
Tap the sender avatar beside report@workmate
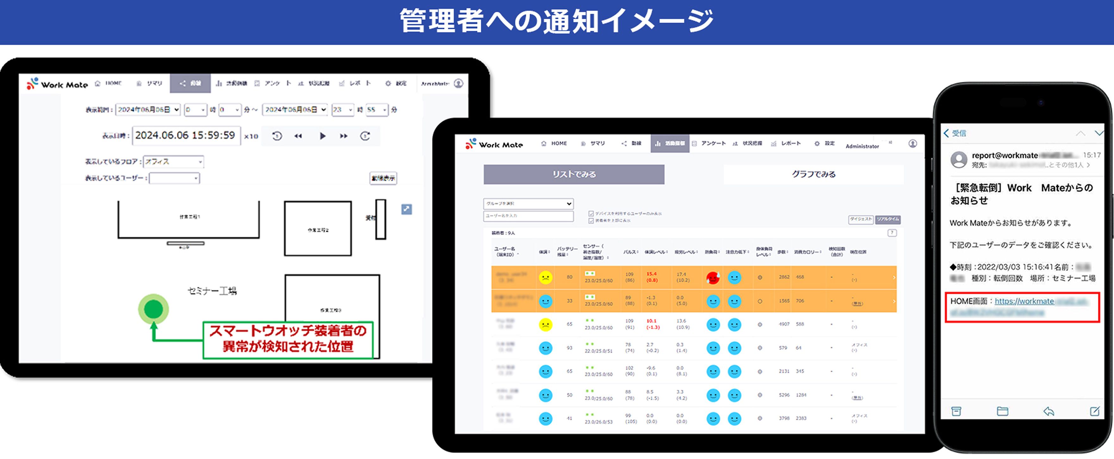[959, 160]
